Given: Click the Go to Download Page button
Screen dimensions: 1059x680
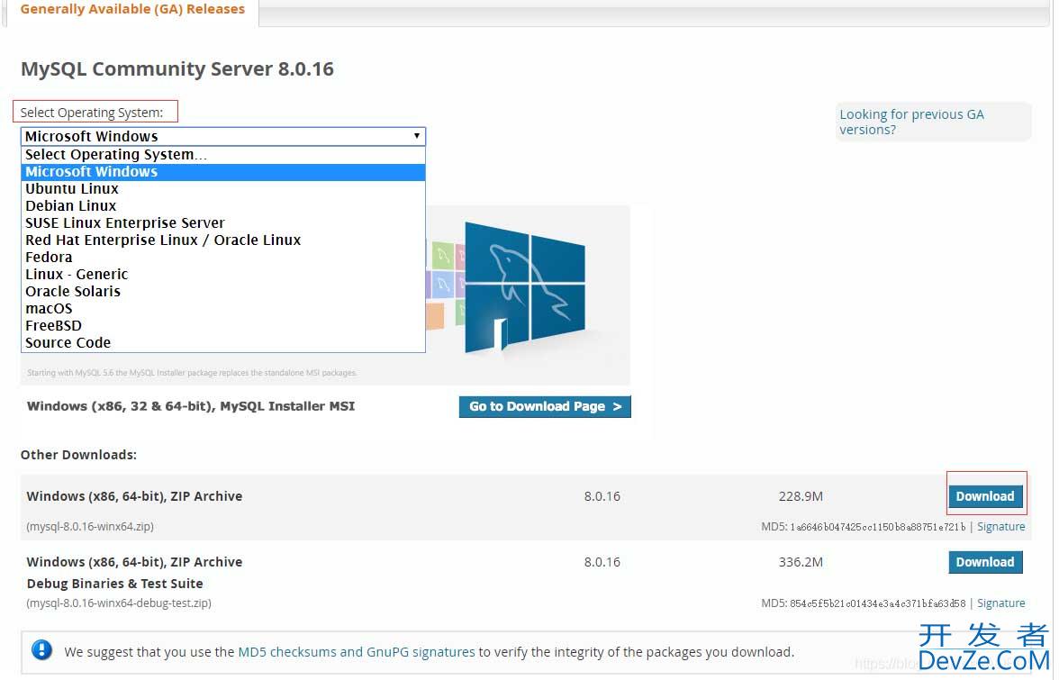Looking at the screenshot, I should coord(544,406).
